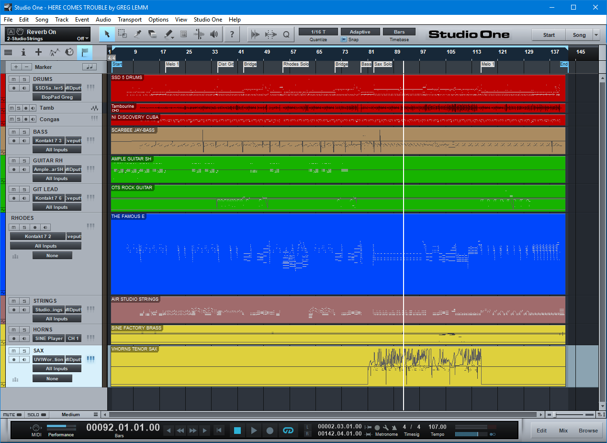Click the Tamb audio waveform icon
This screenshot has width=607, height=443.
coord(95,108)
